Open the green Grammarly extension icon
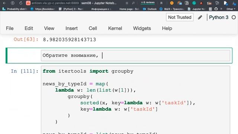 (194, 3)
